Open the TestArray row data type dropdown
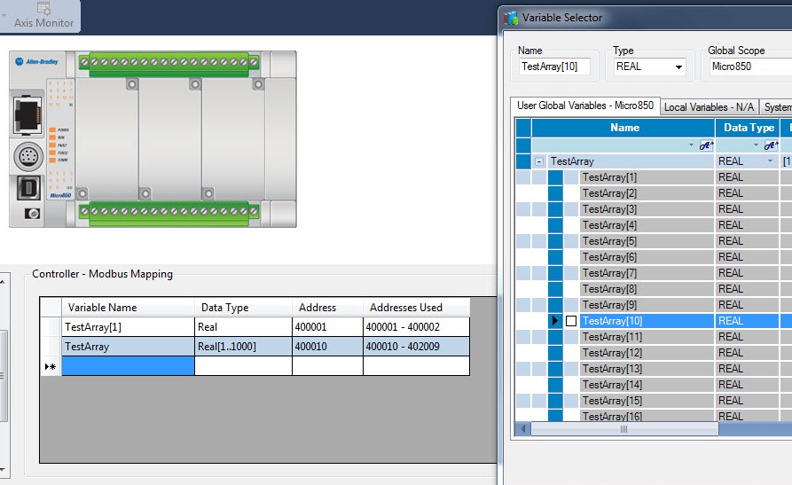This screenshot has width=792, height=485. [770, 161]
